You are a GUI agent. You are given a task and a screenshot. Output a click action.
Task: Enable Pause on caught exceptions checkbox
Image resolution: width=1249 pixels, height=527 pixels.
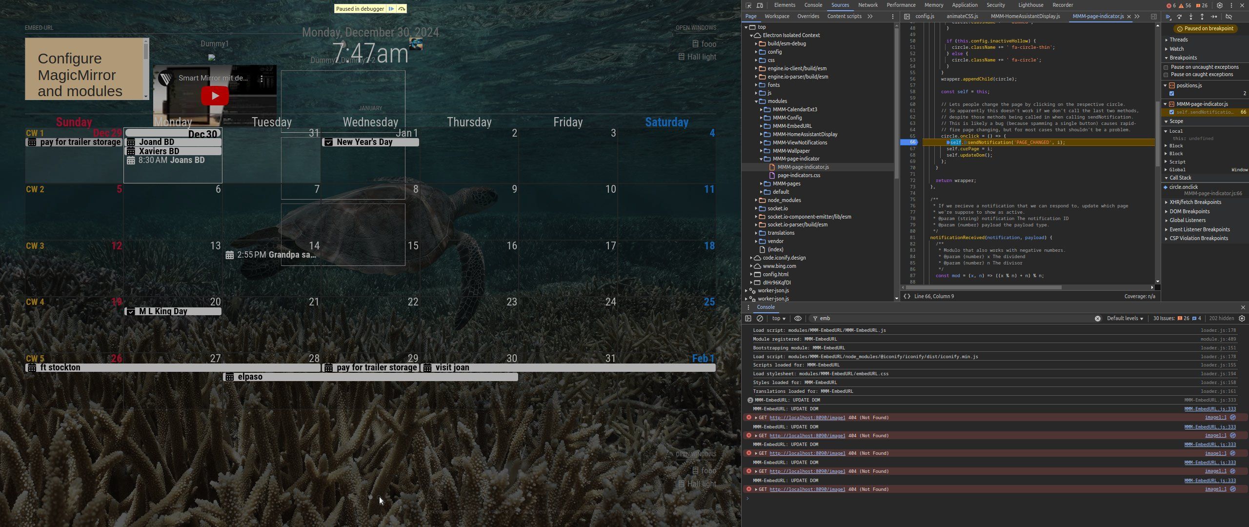tap(1166, 75)
